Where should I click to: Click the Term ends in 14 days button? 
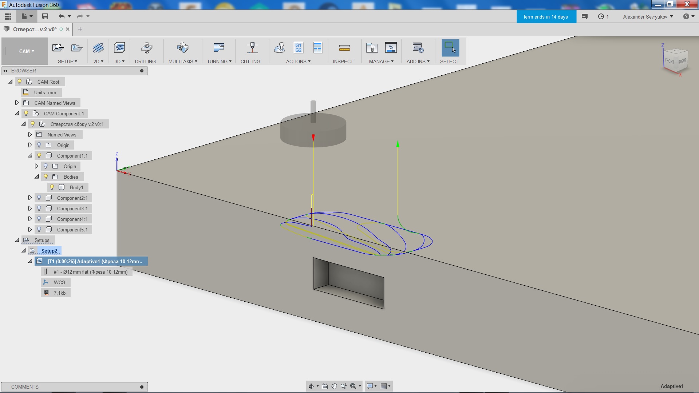[545, 17]
